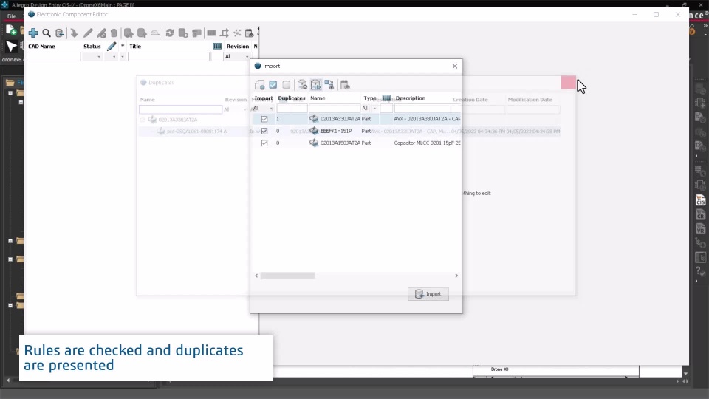This screenshot has width=709, height=399.
Task: Click the calendar-eye icon in editor toolbar
Action: click(x=249, y=33)
